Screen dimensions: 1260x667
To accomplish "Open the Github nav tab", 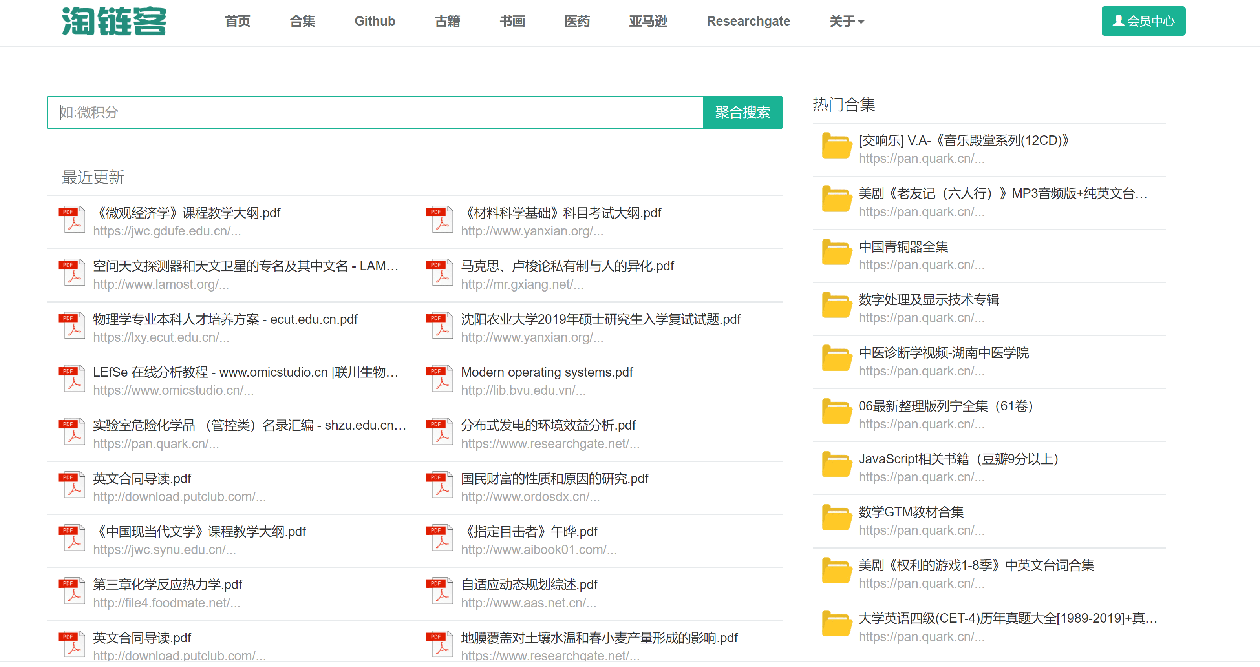I will tap(375, 21).
